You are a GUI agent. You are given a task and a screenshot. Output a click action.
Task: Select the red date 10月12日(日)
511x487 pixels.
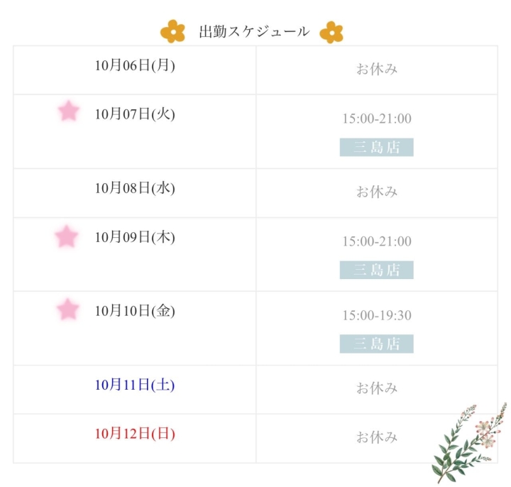135,434
